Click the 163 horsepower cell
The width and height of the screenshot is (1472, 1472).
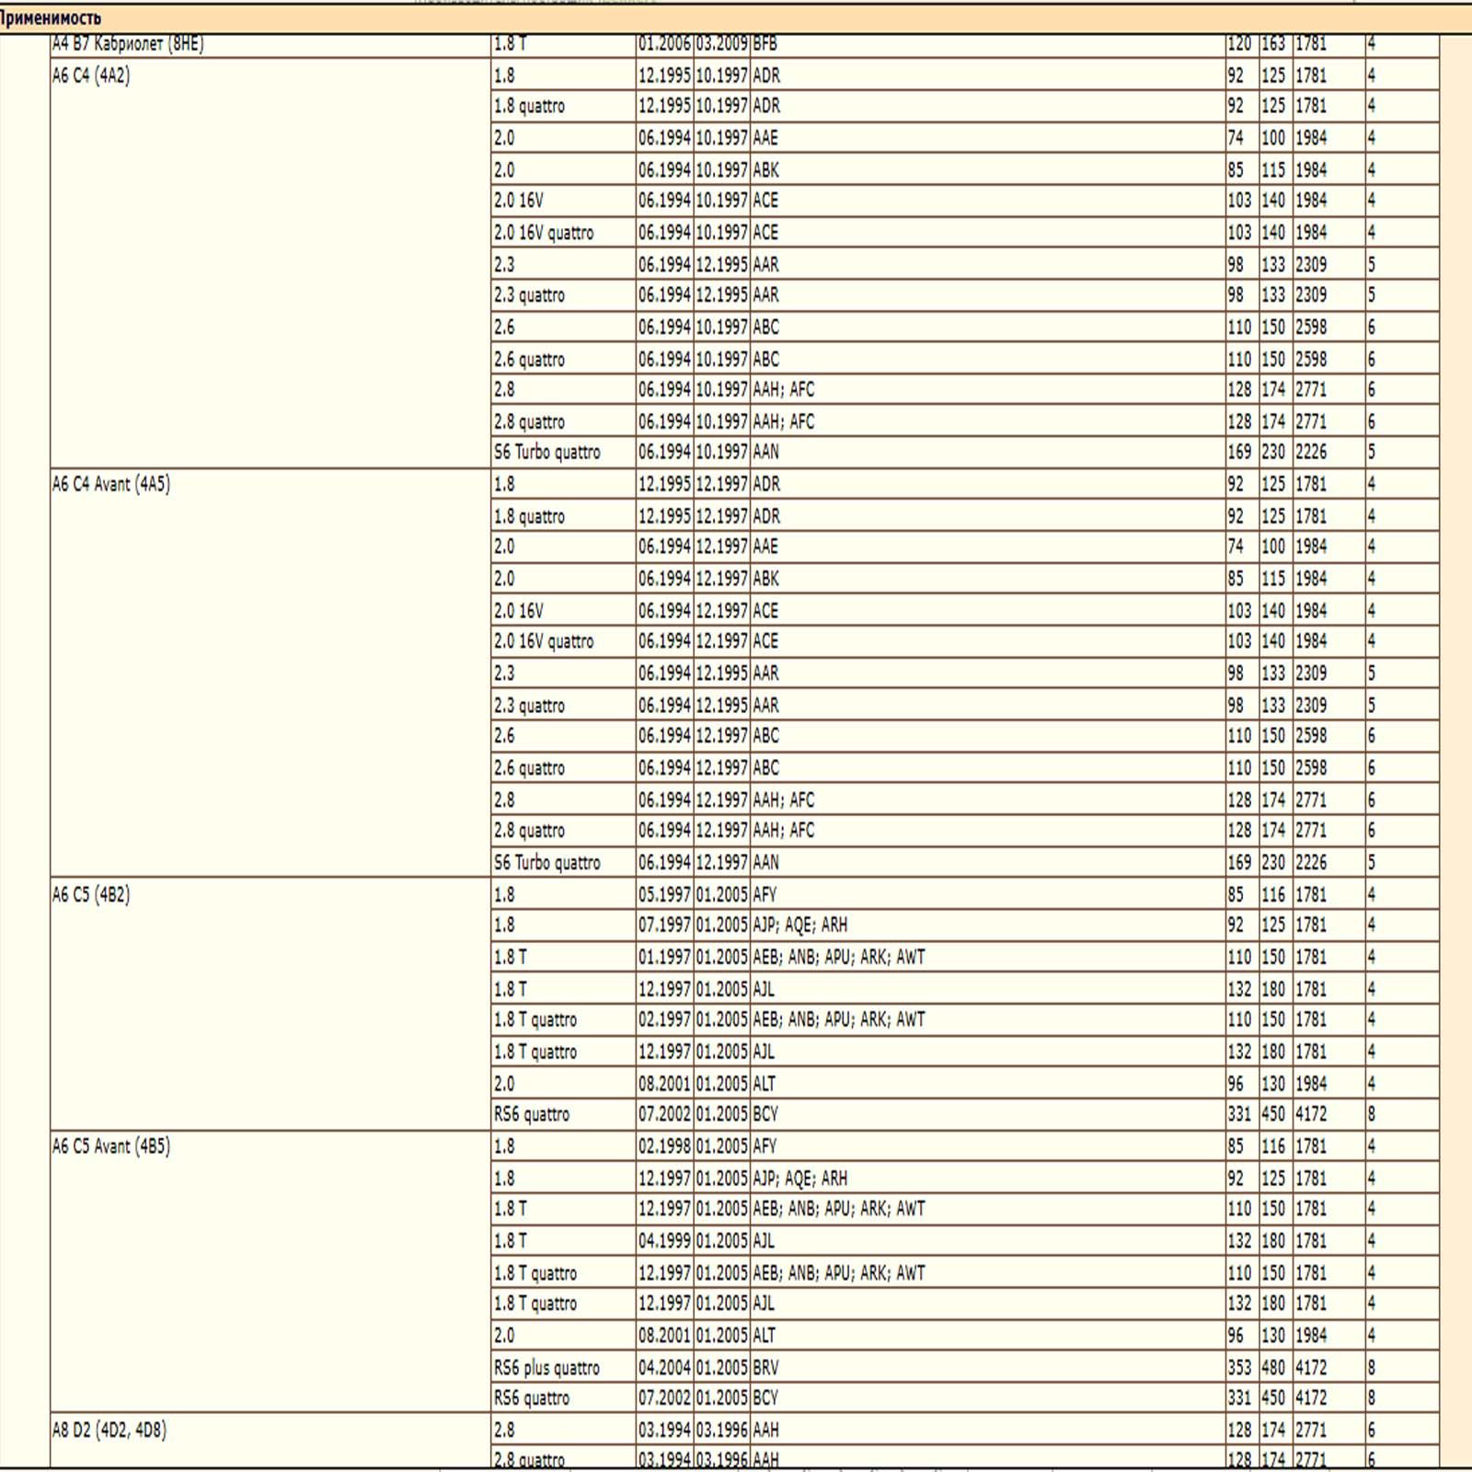[1273, 44]
